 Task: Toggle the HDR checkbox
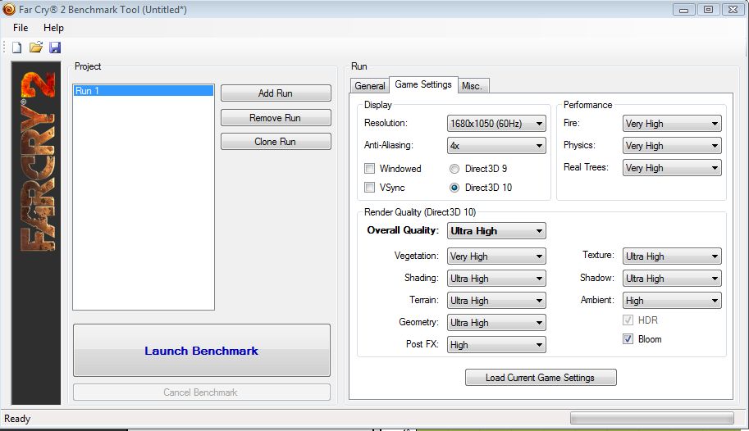pos(628,320)
